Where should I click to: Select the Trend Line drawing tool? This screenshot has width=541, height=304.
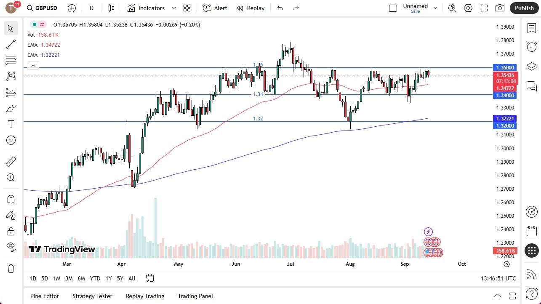[11, 44]
